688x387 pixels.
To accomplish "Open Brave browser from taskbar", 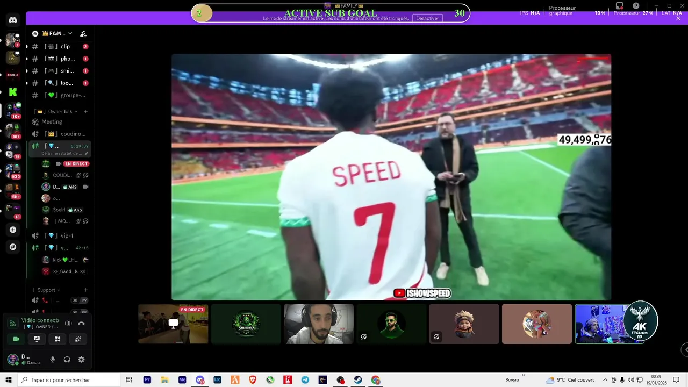I will click(x=253, y=380).
